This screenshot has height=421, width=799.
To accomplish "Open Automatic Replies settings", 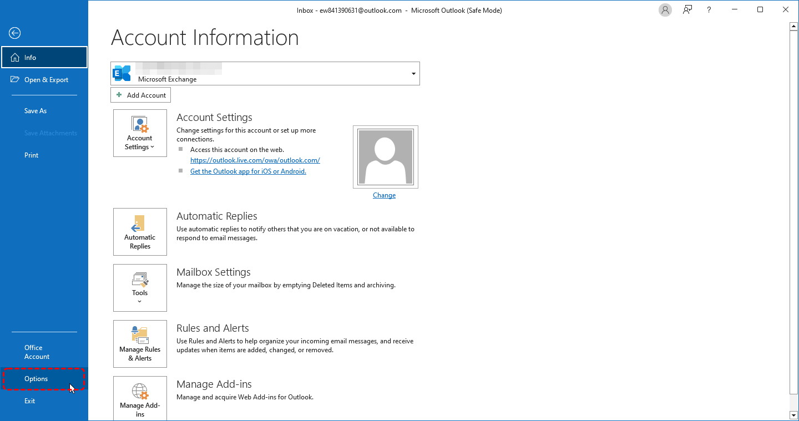I will coord(140,232).
